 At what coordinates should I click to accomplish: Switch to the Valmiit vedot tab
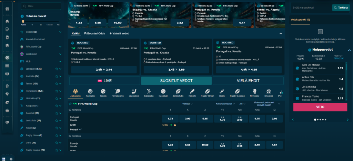pos(119,33)
